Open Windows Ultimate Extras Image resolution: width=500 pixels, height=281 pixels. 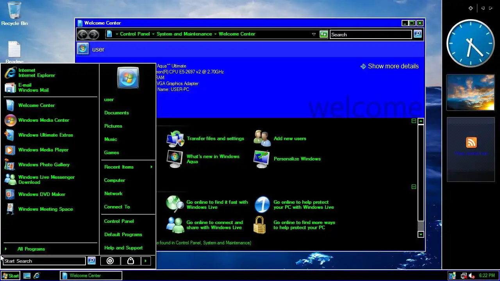(x=49, y=135)
